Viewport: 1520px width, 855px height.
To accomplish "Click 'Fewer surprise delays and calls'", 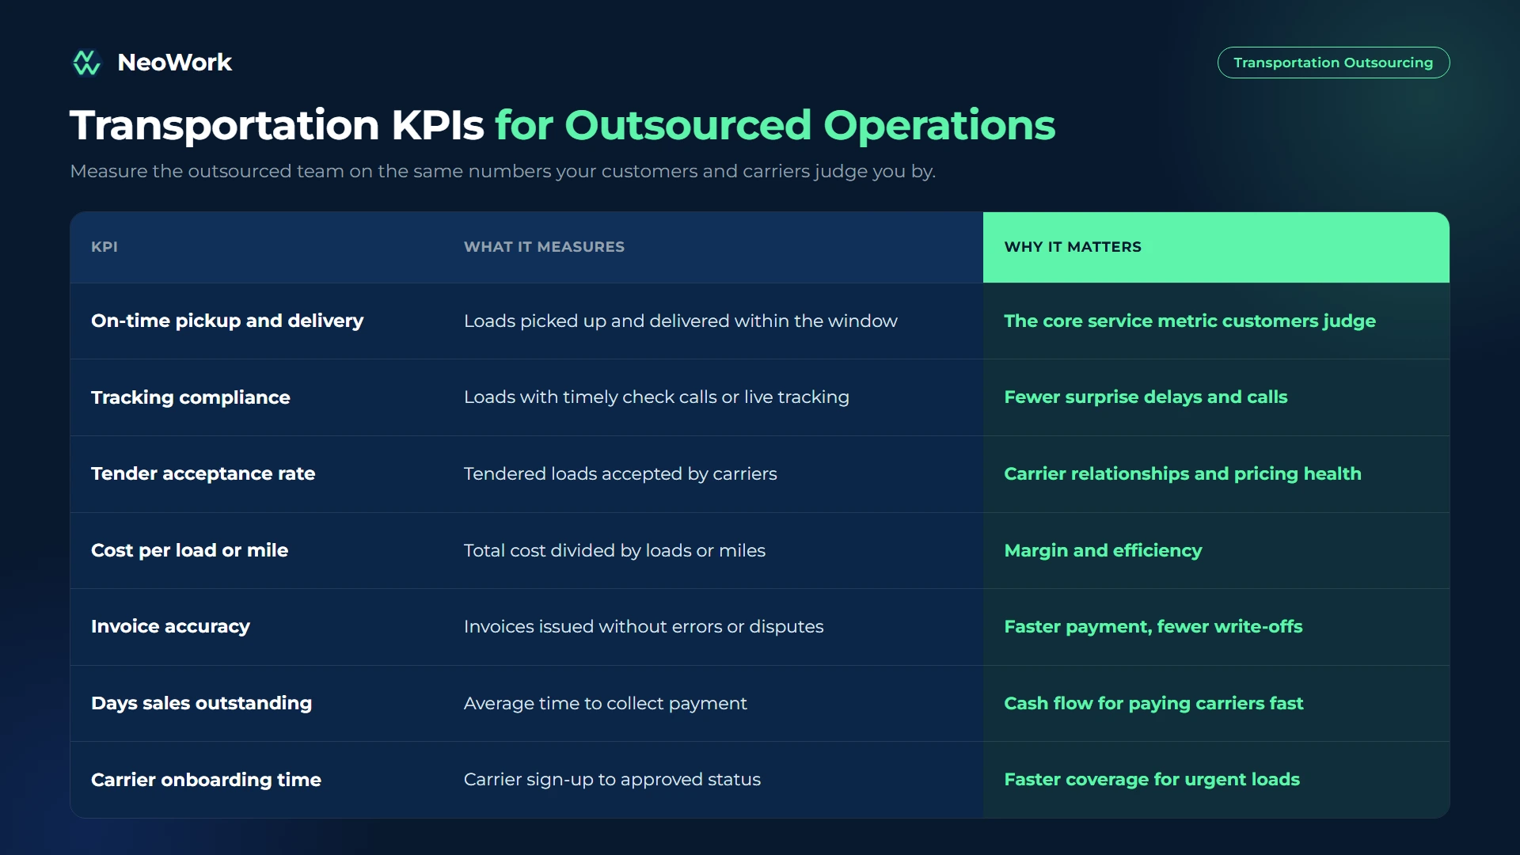I will pos(1146,397).
